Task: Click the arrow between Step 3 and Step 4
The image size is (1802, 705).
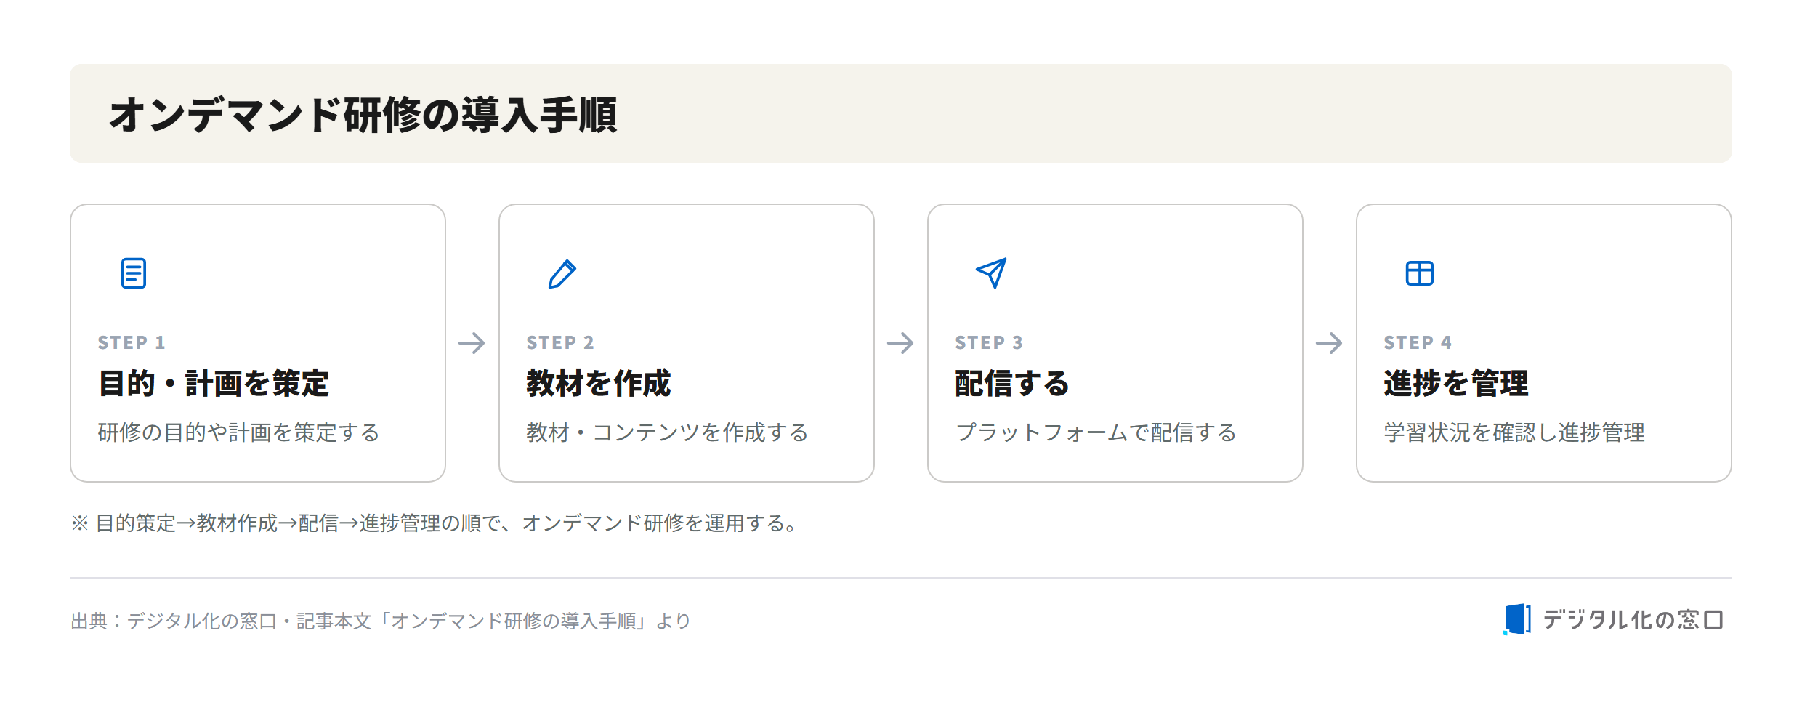Action: pos(1330,343)
